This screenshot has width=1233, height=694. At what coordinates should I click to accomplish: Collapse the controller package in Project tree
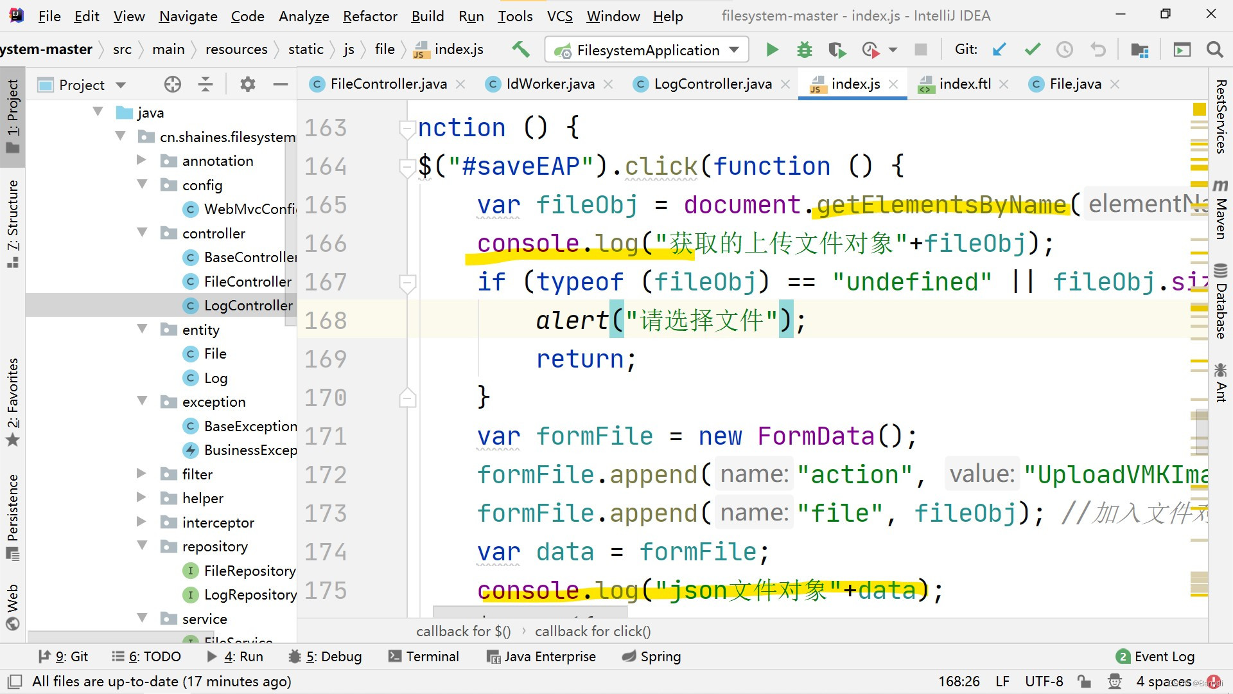coord(142,233)
